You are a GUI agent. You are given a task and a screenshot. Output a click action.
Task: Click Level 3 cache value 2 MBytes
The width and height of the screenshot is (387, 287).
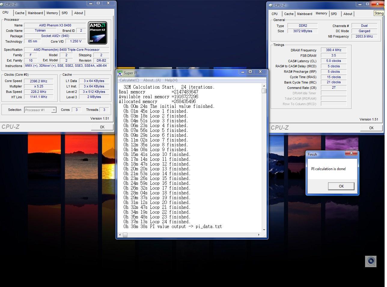coord(94,97)
